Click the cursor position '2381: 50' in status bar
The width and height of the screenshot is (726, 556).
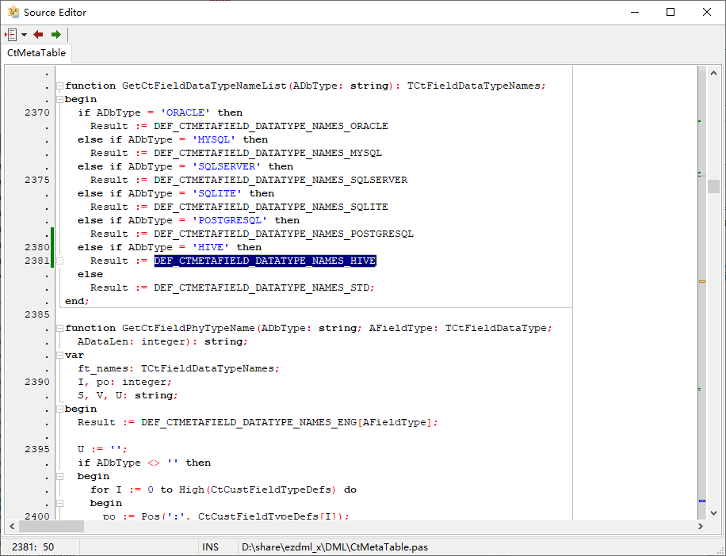(x=32, y=547)
